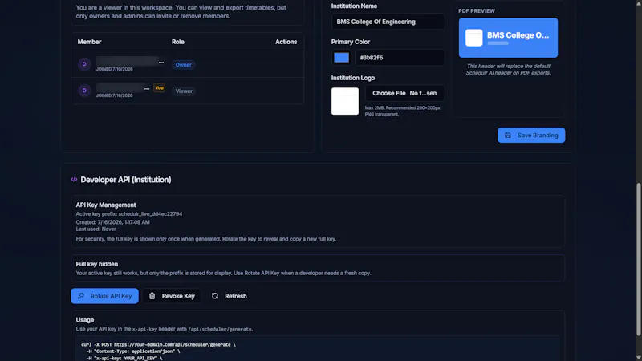
Task: Click the trash icon on Revoke Key
Action: click(x=152, y=296)
